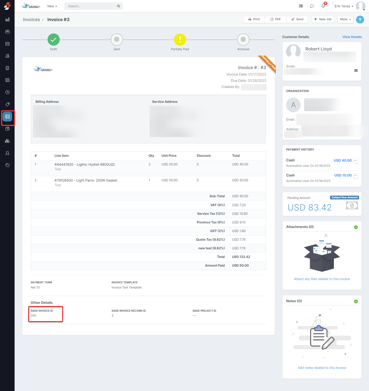Open the building organizations sidebar icon

click(x=7, y=68)
